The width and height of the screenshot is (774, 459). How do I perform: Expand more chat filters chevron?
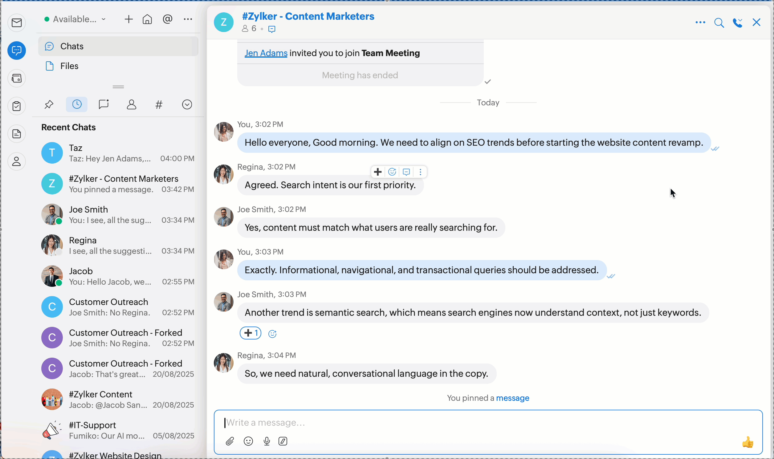(x=187, y=104)
